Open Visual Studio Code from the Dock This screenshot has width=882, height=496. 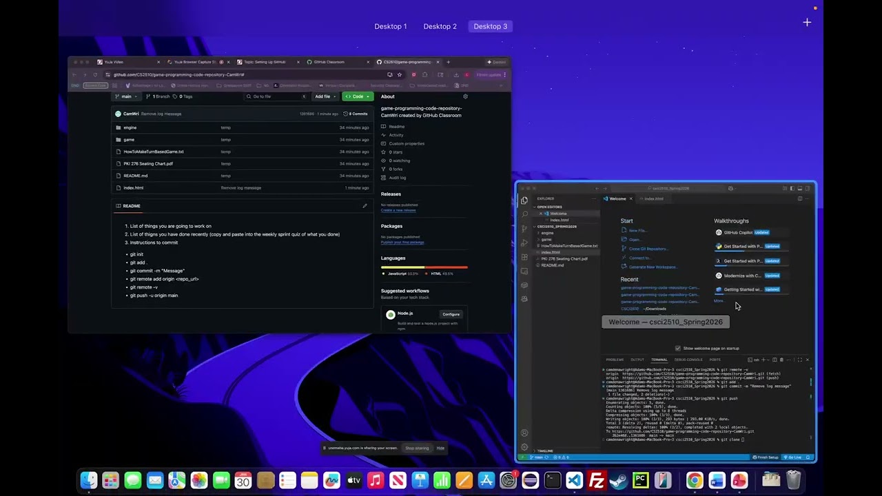pos(574,480)
